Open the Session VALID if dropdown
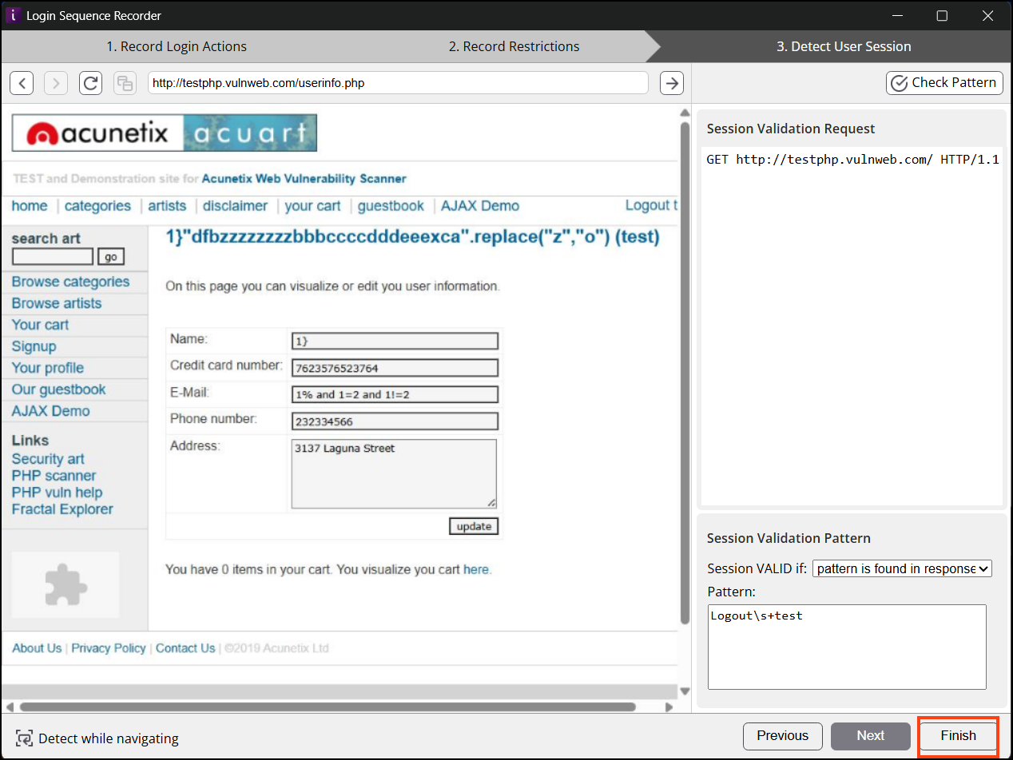 tap(902, 568)
